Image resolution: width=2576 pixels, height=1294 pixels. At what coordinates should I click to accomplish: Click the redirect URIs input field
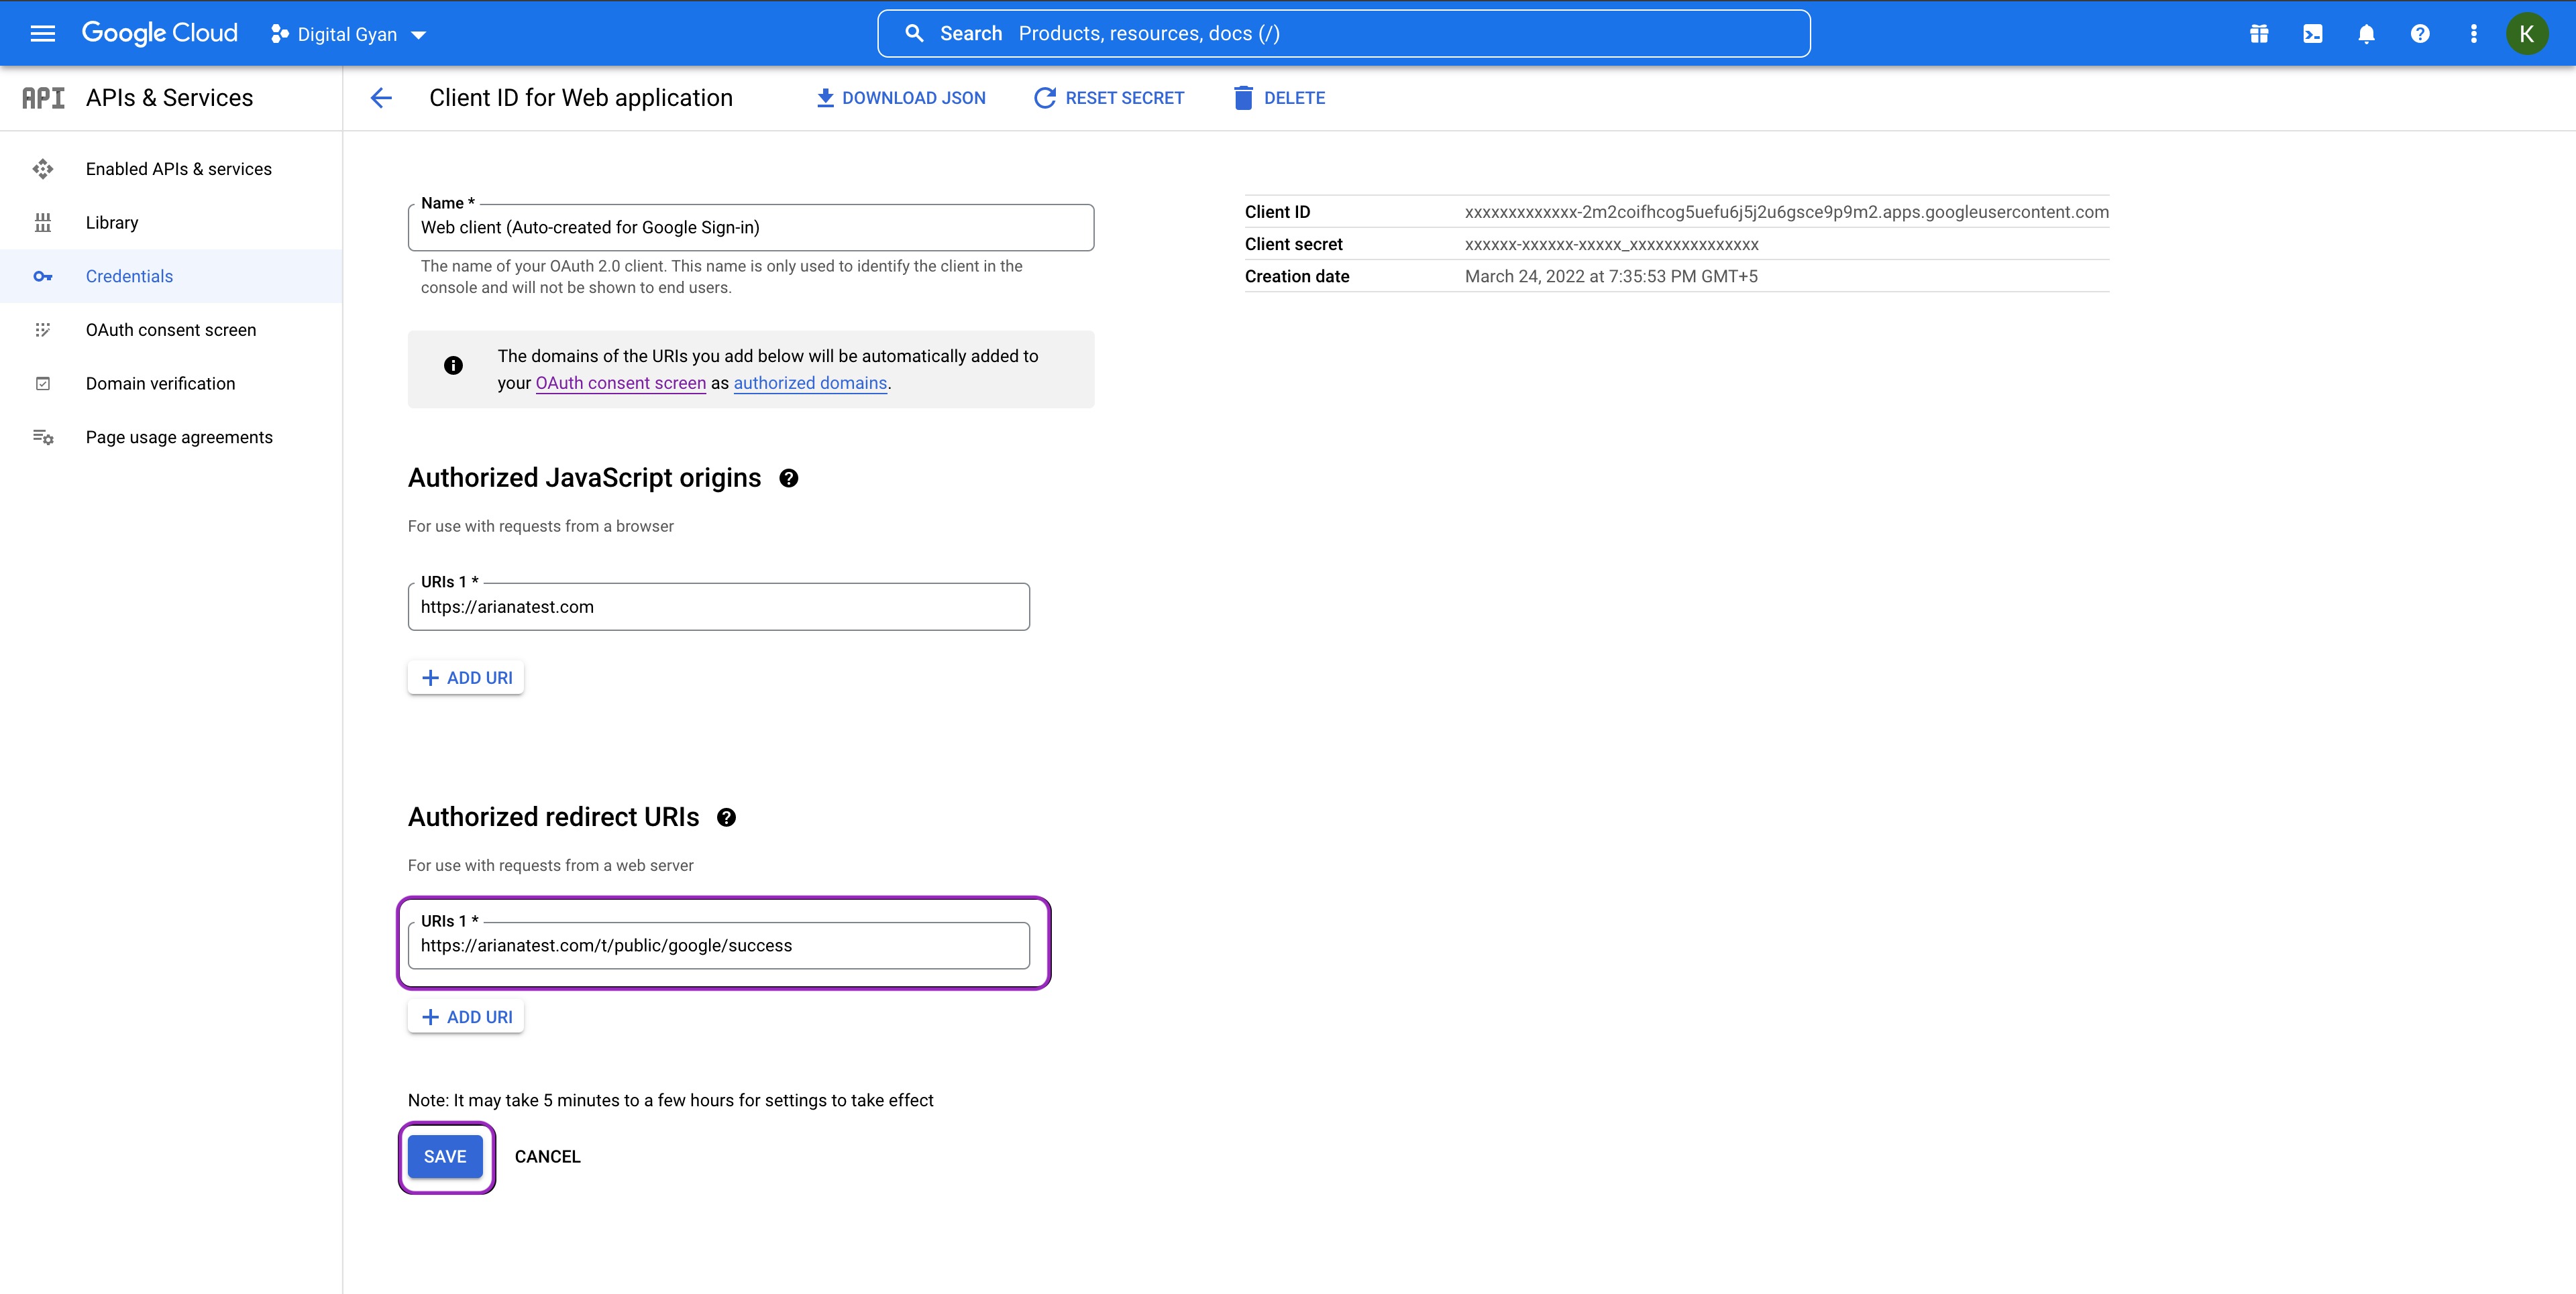718,946
